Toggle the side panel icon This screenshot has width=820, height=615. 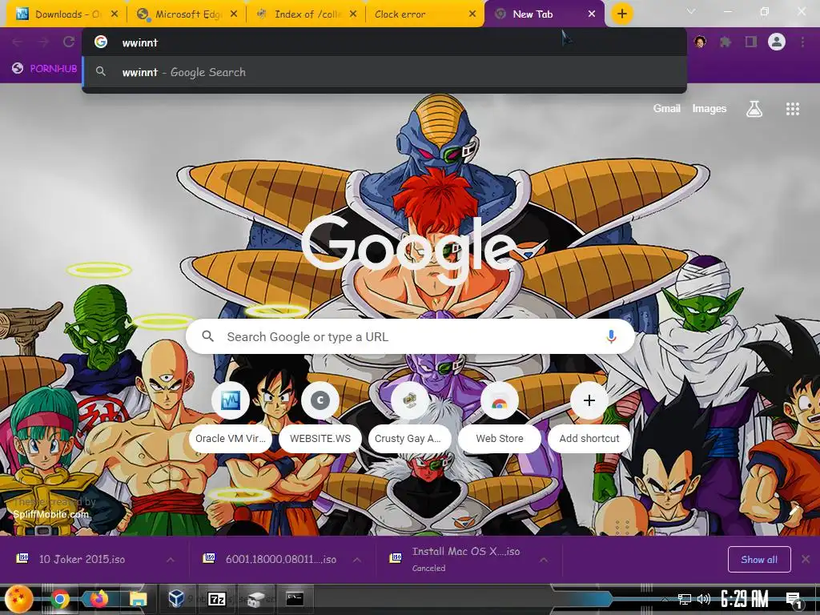pos(751,42)
